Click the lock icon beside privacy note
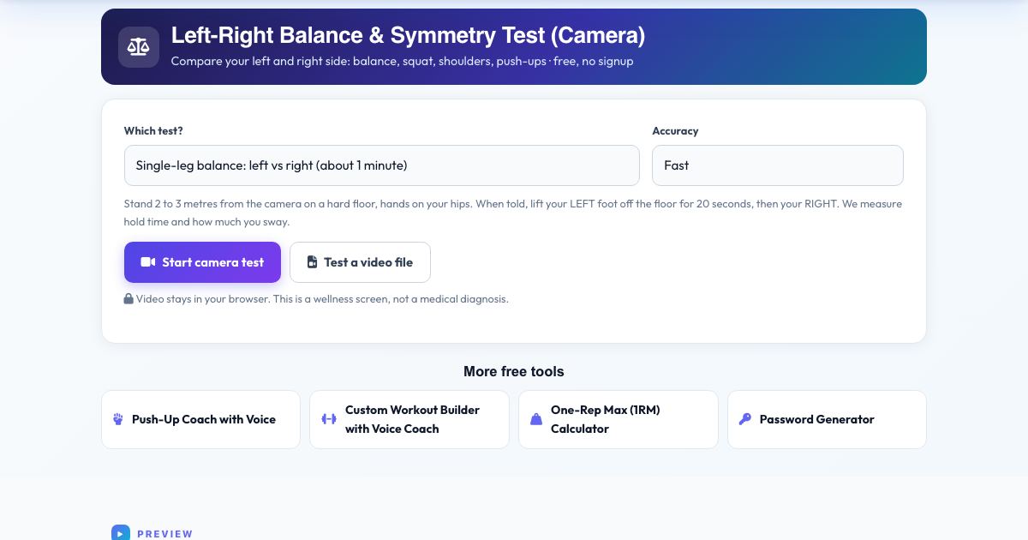 click(128, 299)
